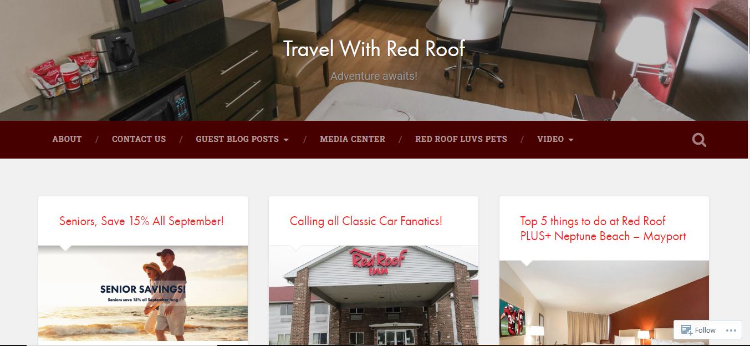
Task: Click the Senior Savings beach thumbnail
Action: pos(143,293)
